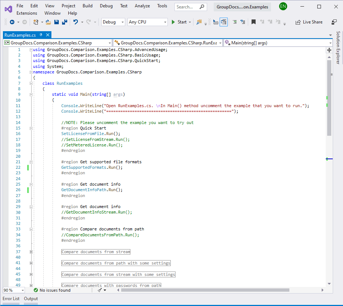Image resolution: width=343 pixels, height=306 pixels.
Task: Click the EN user account badge
Action: point(283,6)
